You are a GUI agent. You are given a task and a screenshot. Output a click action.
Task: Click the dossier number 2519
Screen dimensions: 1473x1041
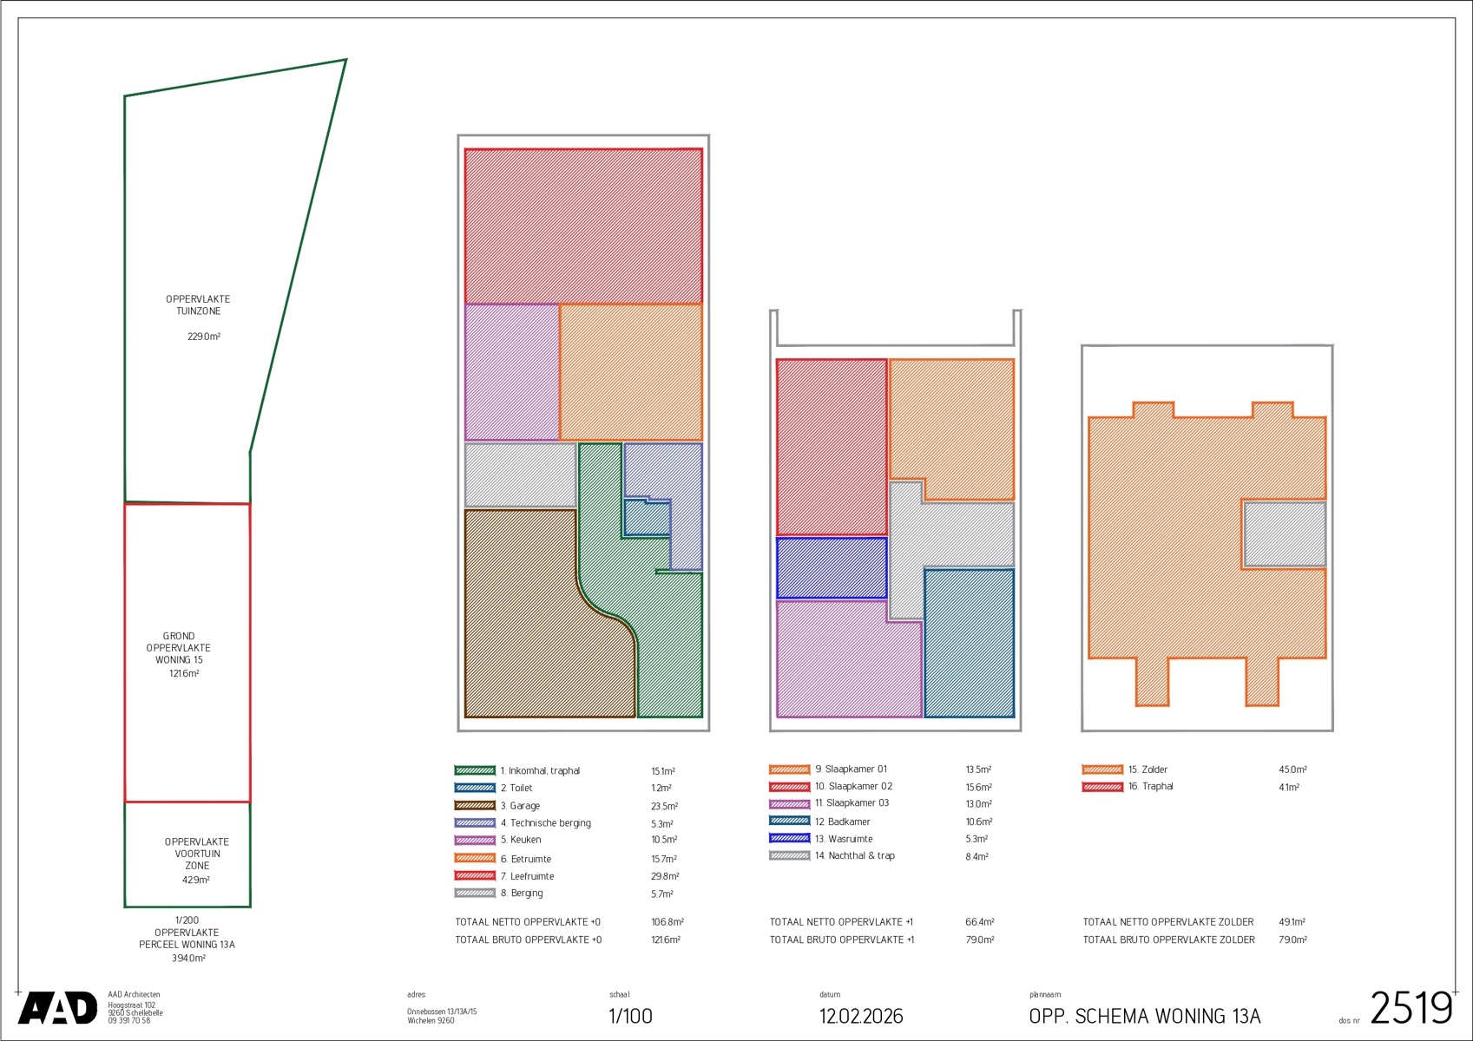tap(1411, 1009)
